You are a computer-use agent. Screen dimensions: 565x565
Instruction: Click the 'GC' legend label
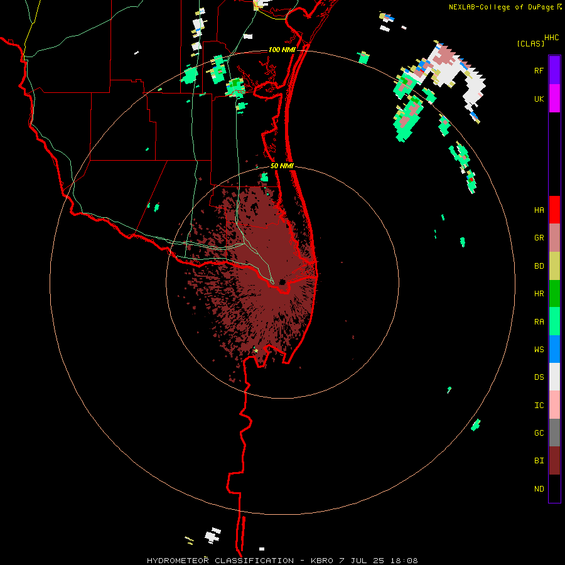(539, 433)
